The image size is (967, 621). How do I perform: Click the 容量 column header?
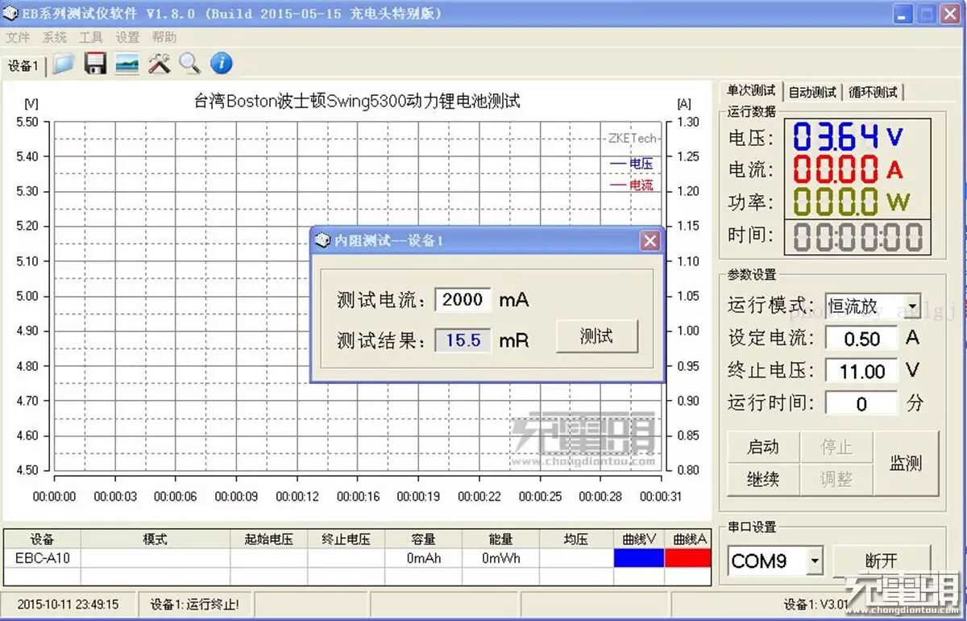423,540
